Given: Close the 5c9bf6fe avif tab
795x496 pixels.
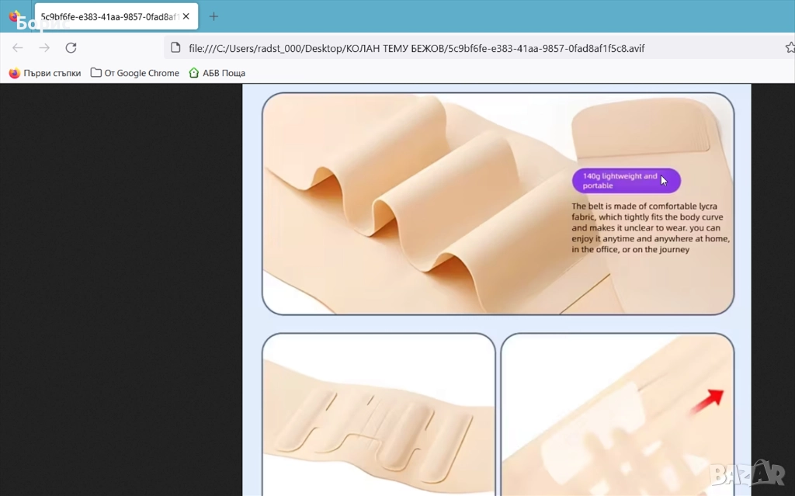Looking at the screenshot, I should pos(185,16).
